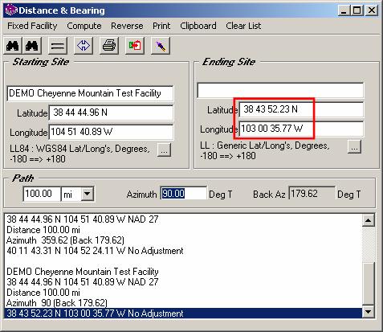The height and width of the screenshot is (332, 383).
Task: Open the Compute menu
Action: click(84, 26)
